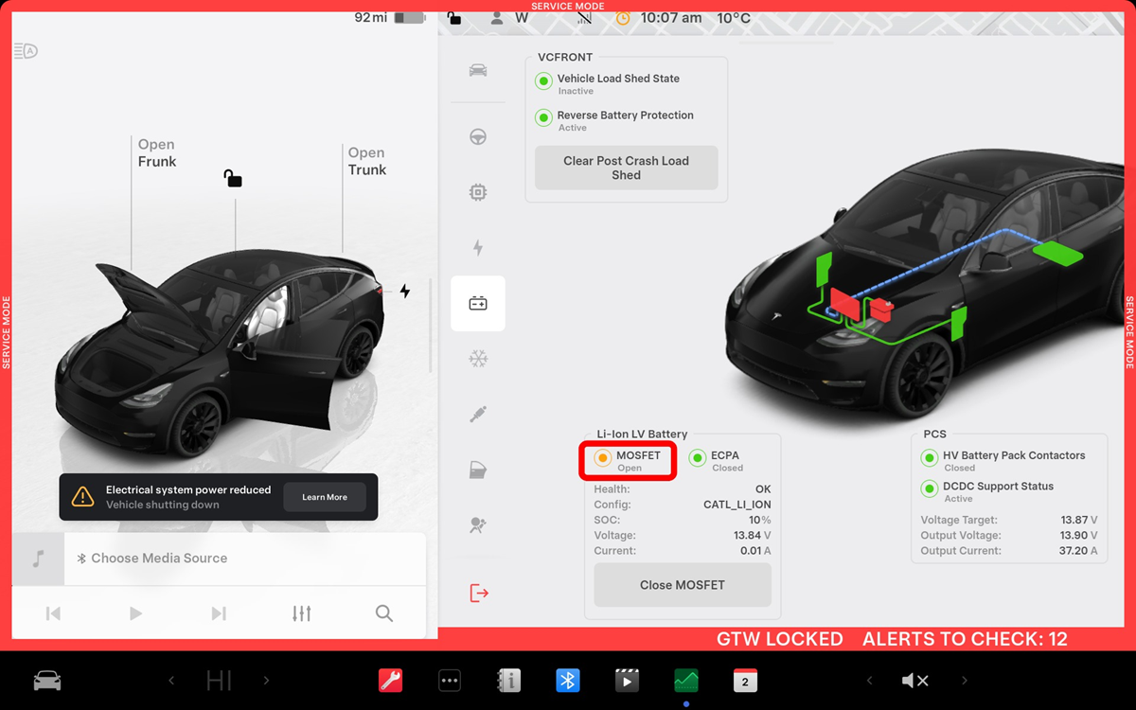The image size is (1136, 710).
Task: Select the low voltage battery tab
Action: (x=478, y=304)
